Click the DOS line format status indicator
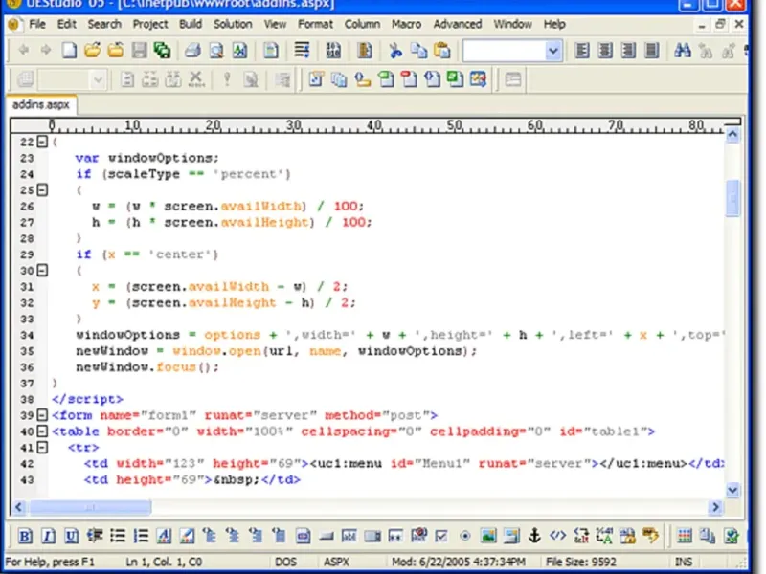The height and width of the screenshot is (574, 766). click(x=285, y=562)
